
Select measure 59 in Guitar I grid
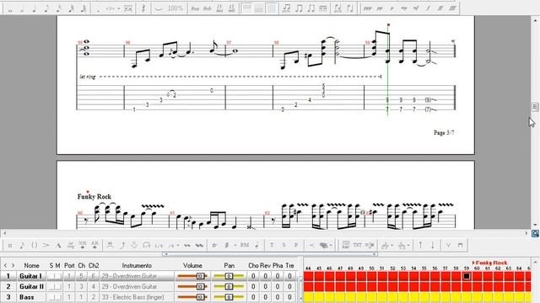467,276
